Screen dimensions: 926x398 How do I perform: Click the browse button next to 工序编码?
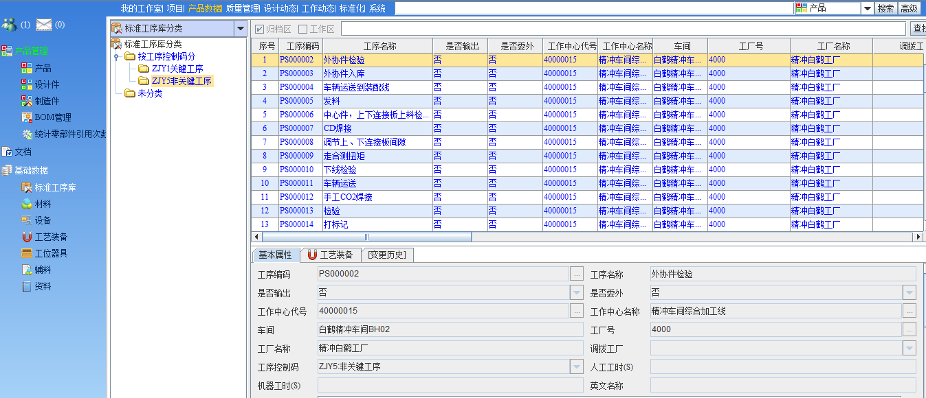(x=577, y=274)
